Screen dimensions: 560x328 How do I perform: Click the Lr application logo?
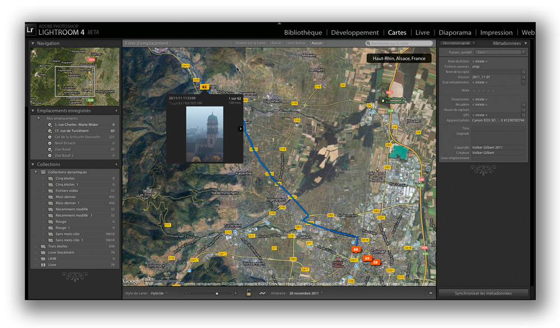pos(30,30)
